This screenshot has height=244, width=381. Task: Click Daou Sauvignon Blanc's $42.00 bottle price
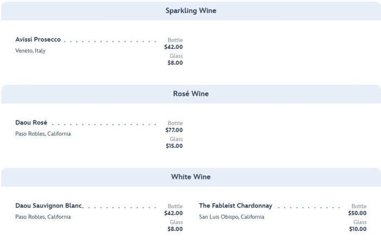[x=174, y=214]
